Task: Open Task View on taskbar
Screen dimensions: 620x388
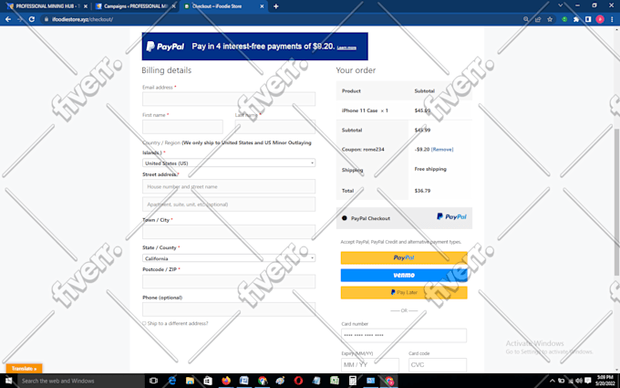Action: pyautogui.click(x=153, y=381)
